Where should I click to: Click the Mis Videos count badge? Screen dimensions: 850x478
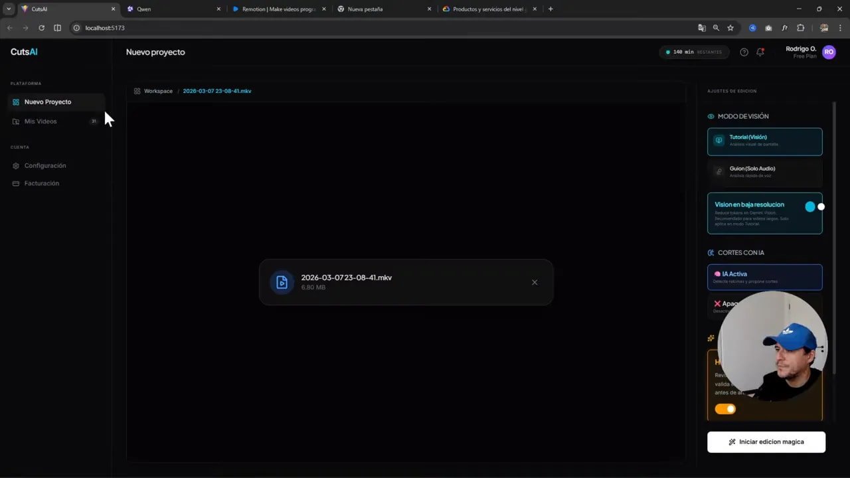pyautogui.click(x=94, y=121)
